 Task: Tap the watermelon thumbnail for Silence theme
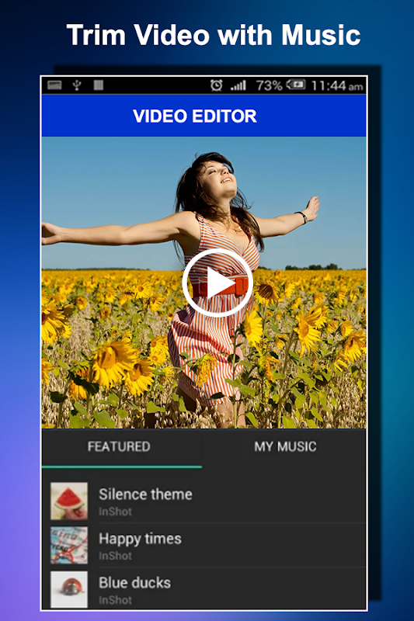(69, 501)
